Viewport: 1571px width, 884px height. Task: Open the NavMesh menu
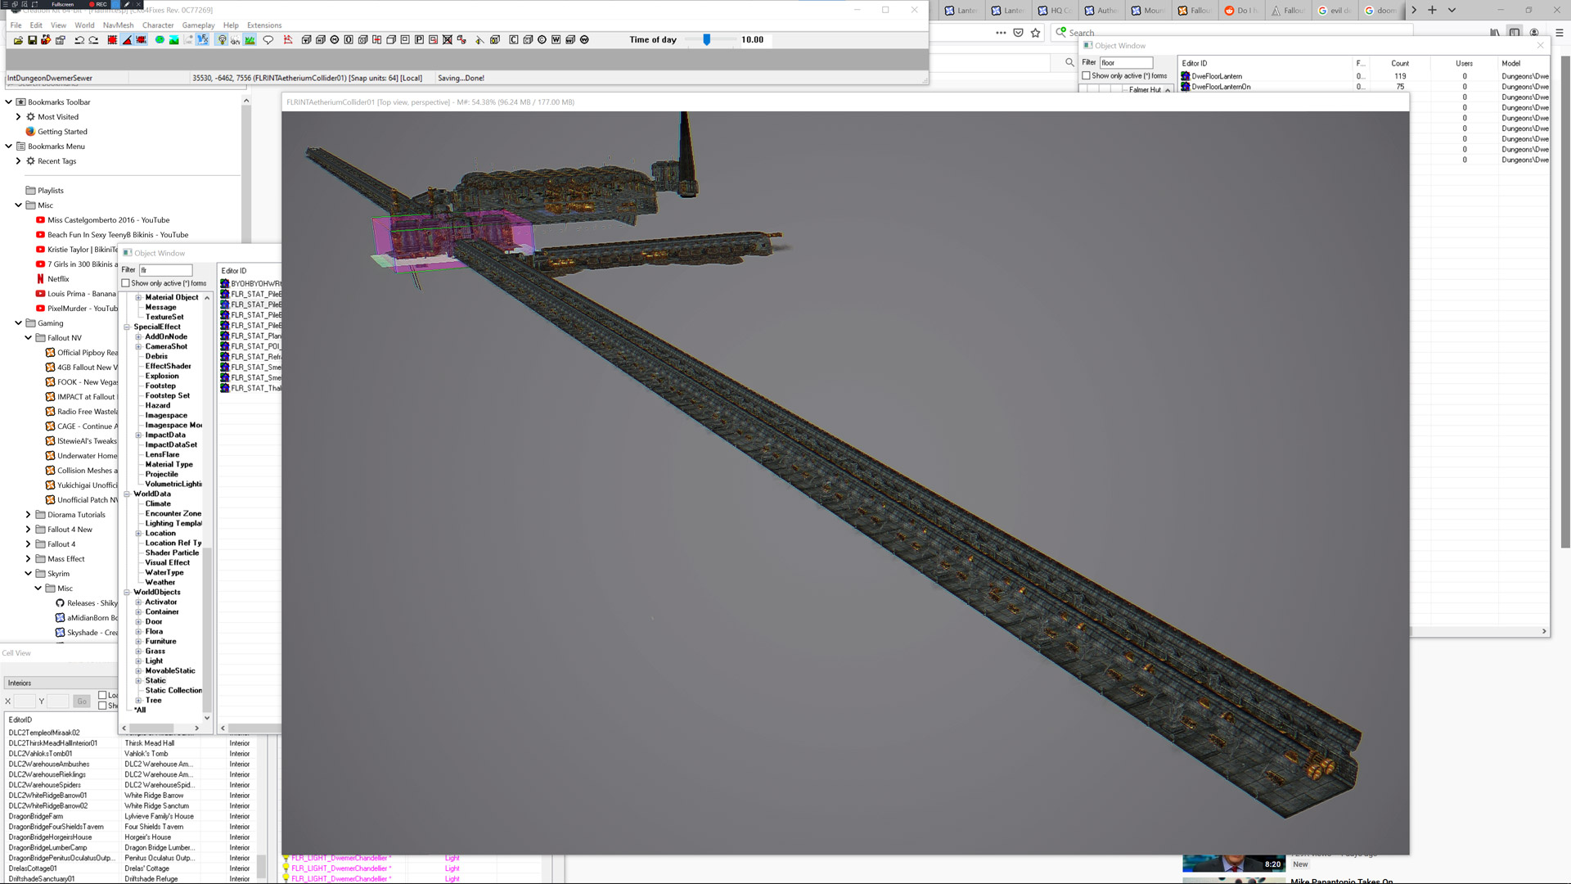click(x=118, y=25)
